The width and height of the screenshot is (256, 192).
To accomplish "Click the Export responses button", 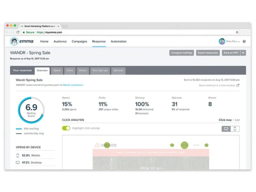I will [208, 53].
